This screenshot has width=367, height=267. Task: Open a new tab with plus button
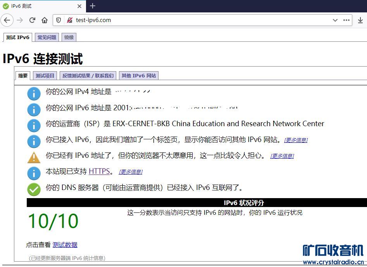[92, 6]
